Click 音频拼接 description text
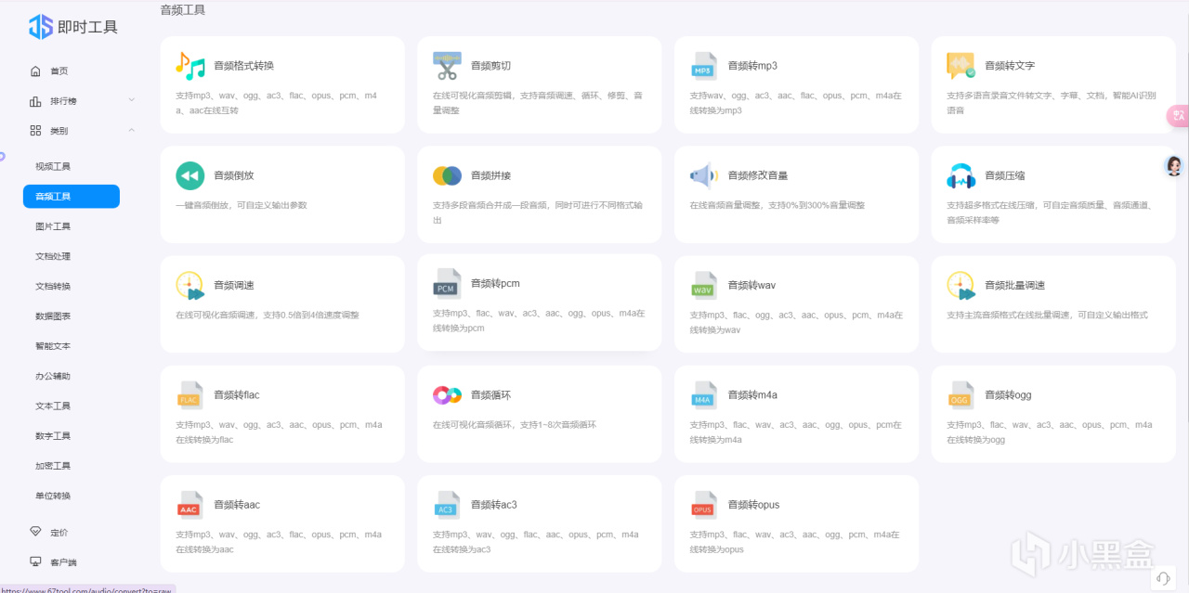The height and width of the screenshot is (593, 1189). (x=538, y=213)
